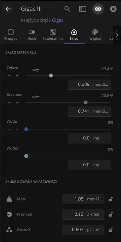Image resolution: width=121 pixels, height=242 pixels.
Task: Increase Żelazo with the plus button
Action: point(17,76)
